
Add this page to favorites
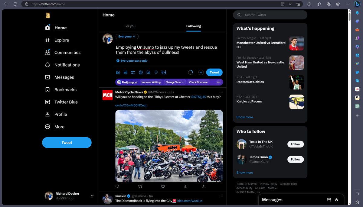point(298,4)
